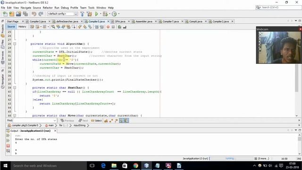This screenshot has height=170, width=302.
Task: Click the Build Project hammer icon
Action: tap(82, 14)
